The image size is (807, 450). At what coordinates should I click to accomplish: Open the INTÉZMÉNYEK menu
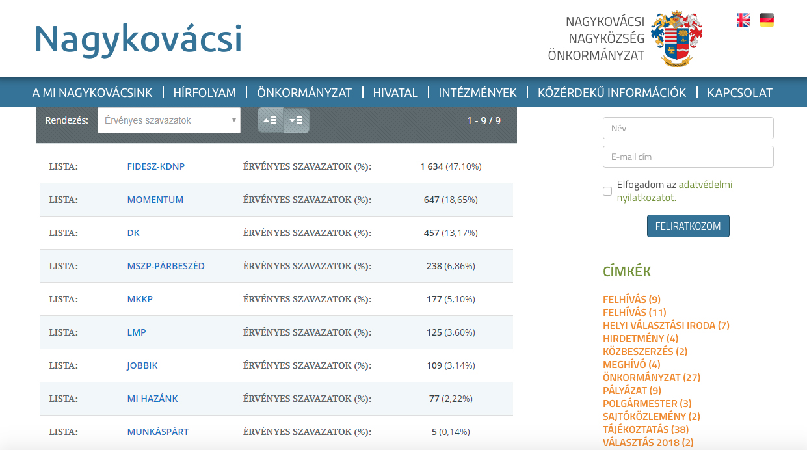478,93
